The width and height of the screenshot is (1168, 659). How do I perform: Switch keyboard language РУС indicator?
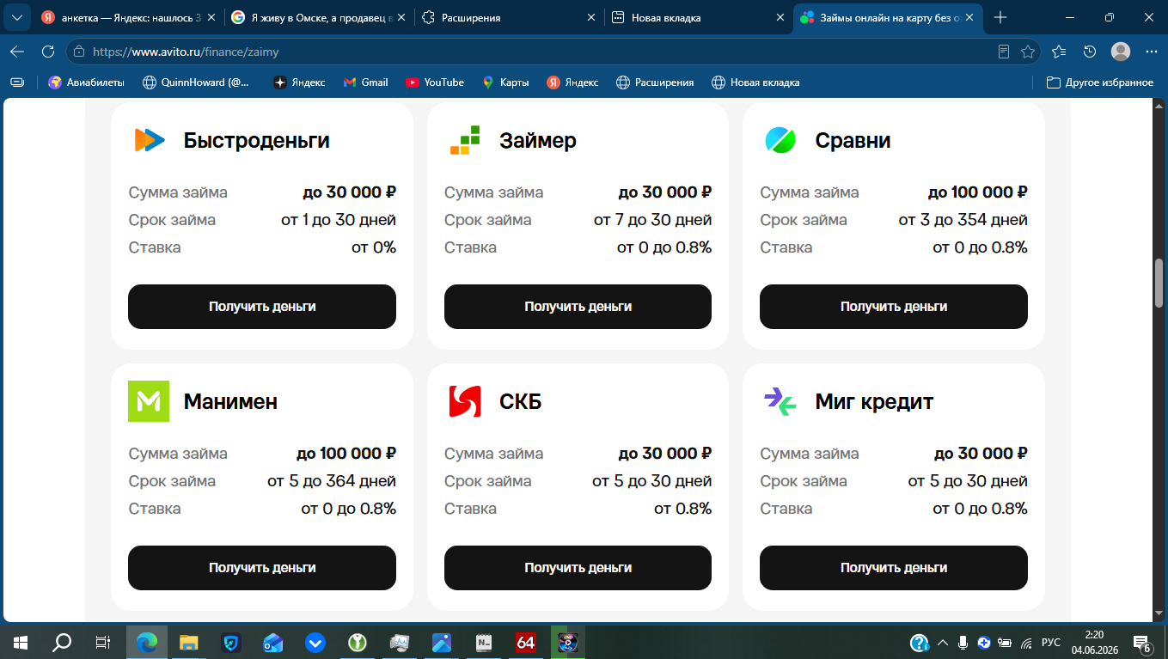point(1050,642)
